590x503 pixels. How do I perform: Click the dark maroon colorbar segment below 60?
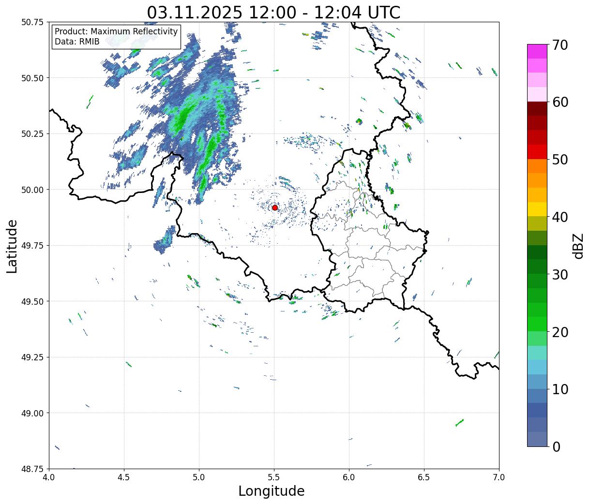point(537,108)
